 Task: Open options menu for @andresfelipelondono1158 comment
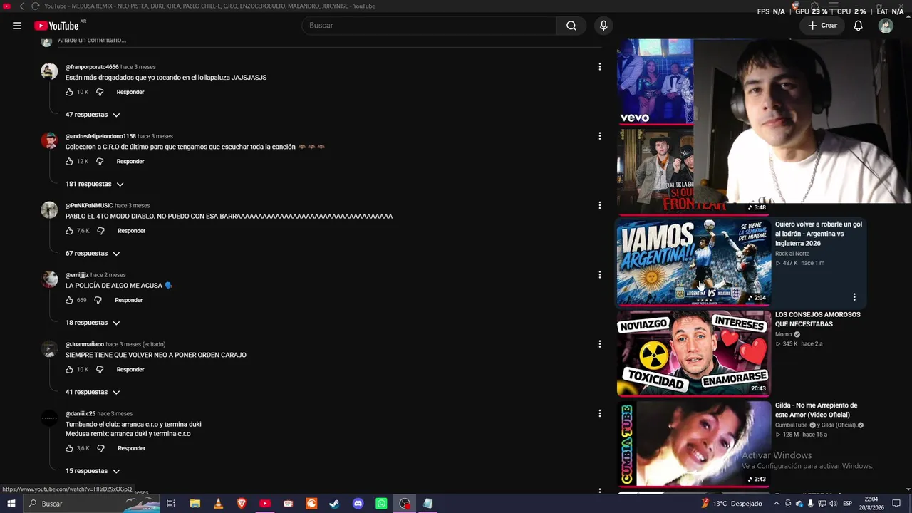[599, 136]
